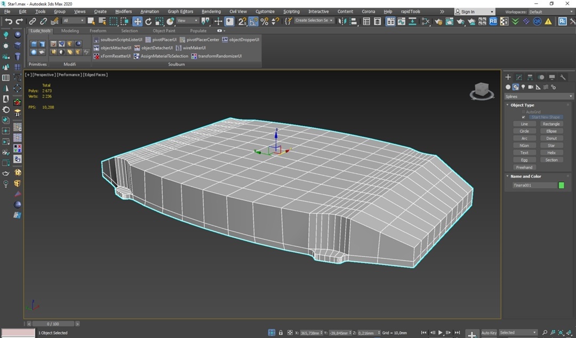The height and width of the screenshot is (338, 576).
Task: Open the Rendering menu
Action: point(211,11)
